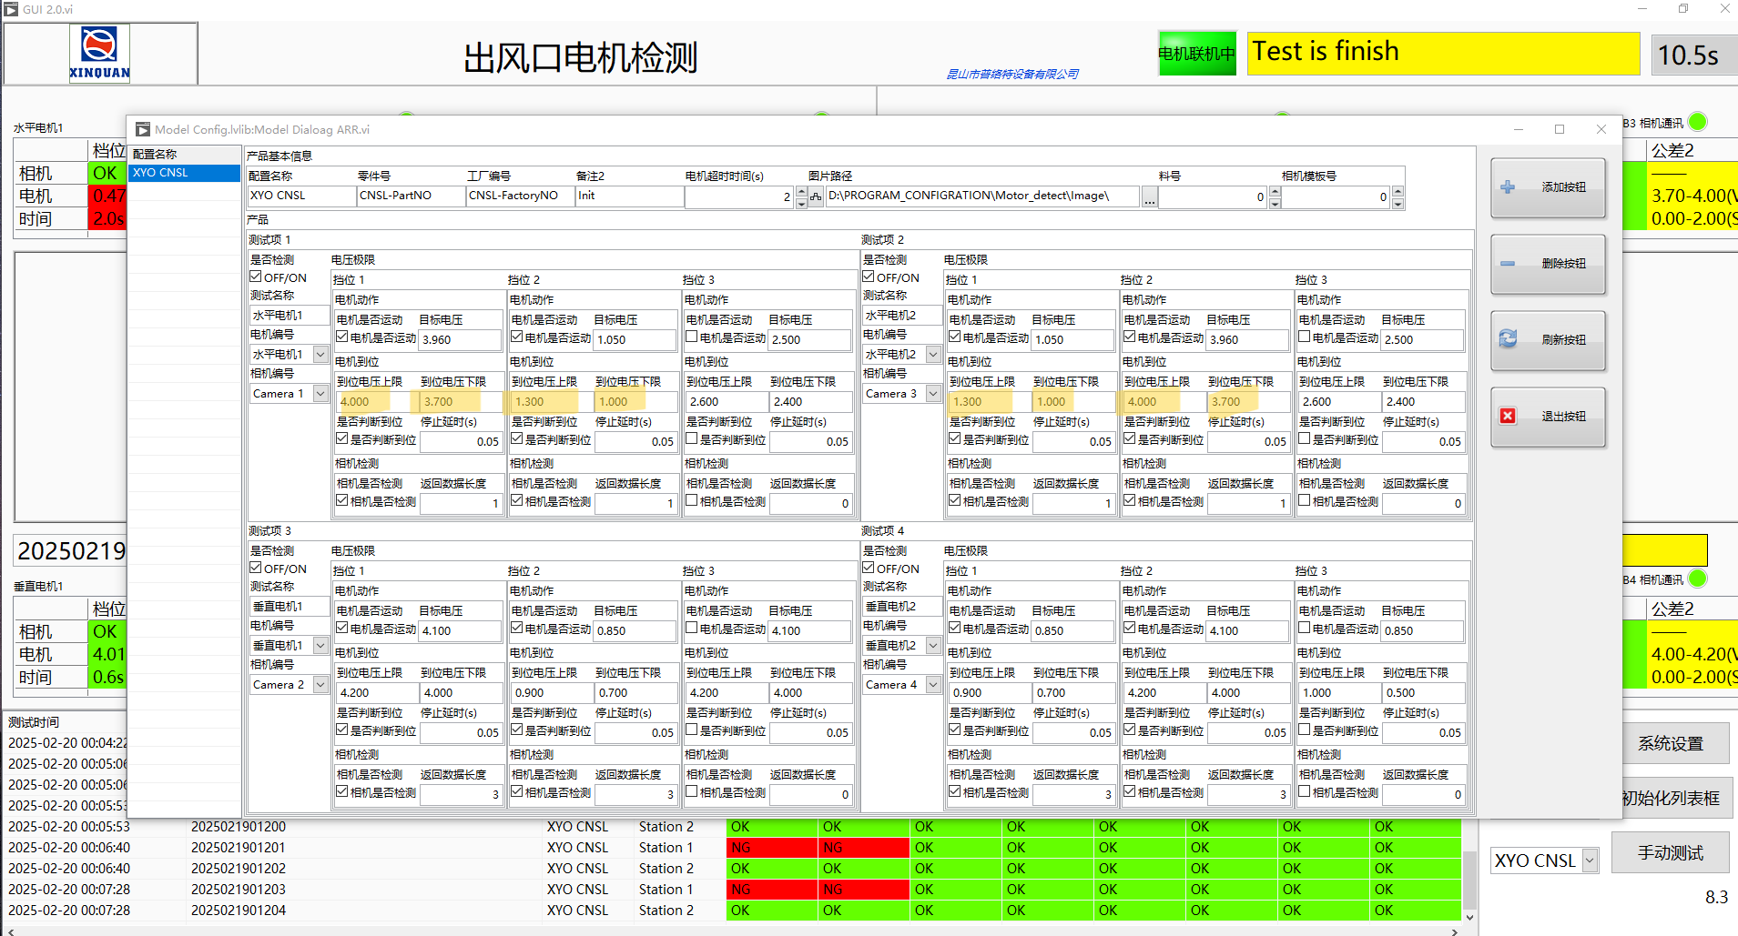Toggle OFF/ON checkbox under 测试项 1

pyautogui.click(x=256, y=277)
